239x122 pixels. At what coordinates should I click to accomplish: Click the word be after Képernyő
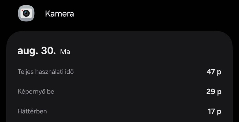click(50, 92)
